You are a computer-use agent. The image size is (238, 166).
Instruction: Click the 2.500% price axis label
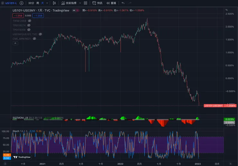point(230,14)
